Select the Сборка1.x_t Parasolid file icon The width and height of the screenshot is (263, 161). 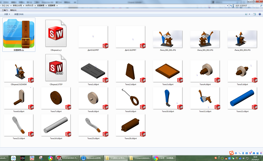coord(56,33)
